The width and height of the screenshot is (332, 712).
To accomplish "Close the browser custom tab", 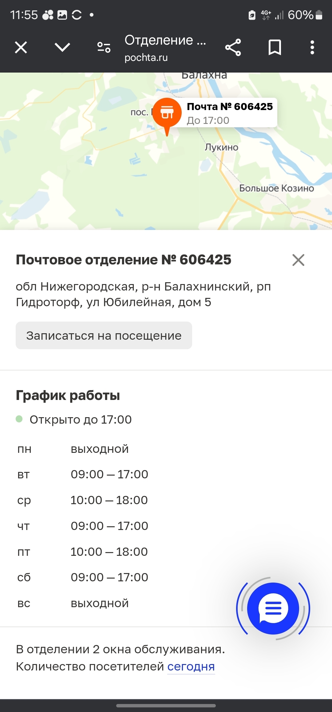I will [x=21, y=48].
